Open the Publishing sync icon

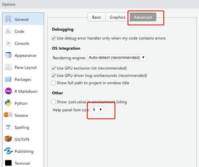(8, 151)
